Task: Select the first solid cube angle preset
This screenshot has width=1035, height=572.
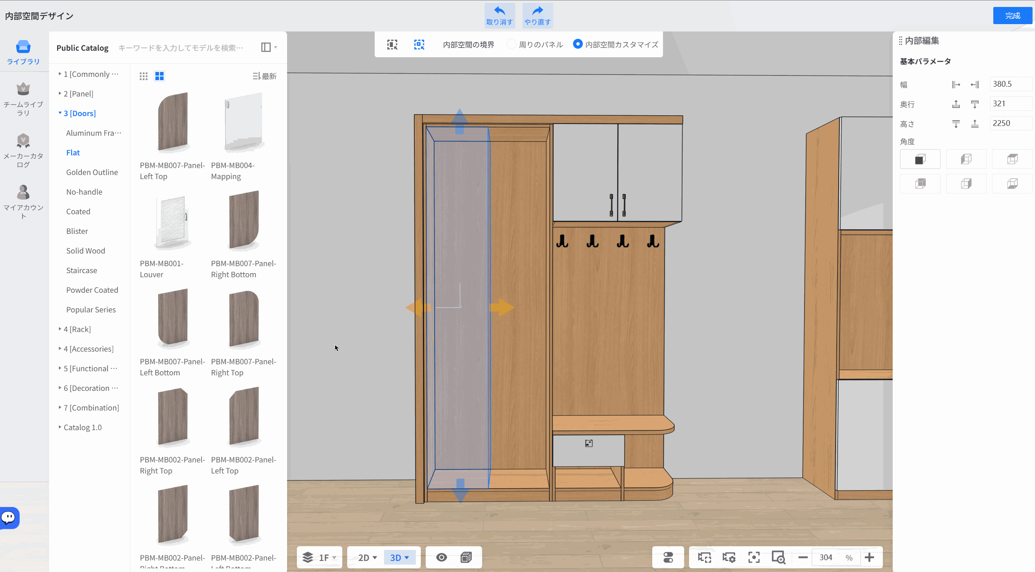Action: click(920, 159)
